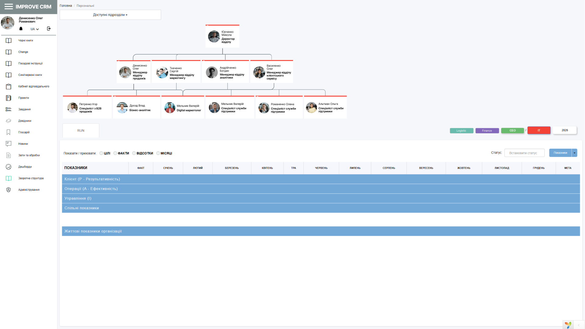Click the Завдання list icon
Viewport: 585px width, 329px height.
(9, 109)
